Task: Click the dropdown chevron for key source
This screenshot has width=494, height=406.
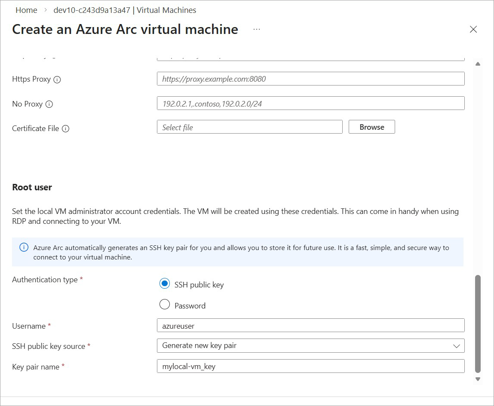Action: 457,346
